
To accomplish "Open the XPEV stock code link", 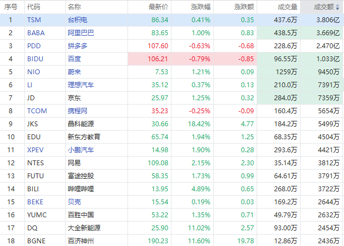I will coord(35,150).
